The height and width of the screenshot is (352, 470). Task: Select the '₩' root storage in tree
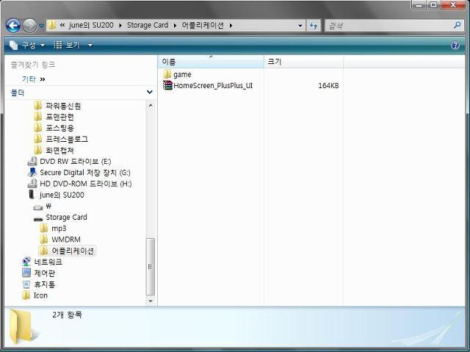[48, 206]
